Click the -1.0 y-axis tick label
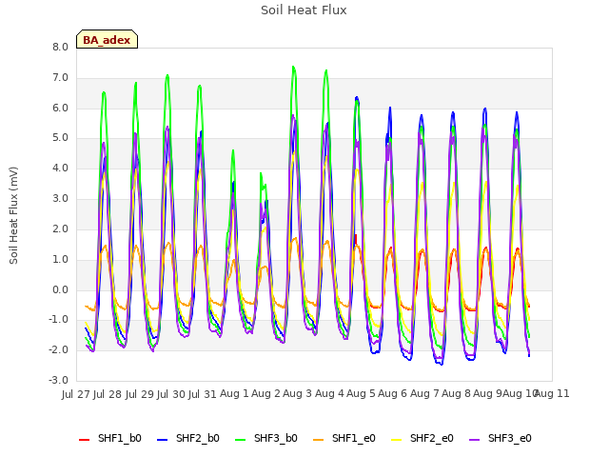Screen dimensions: 609x457 [59, 320]
